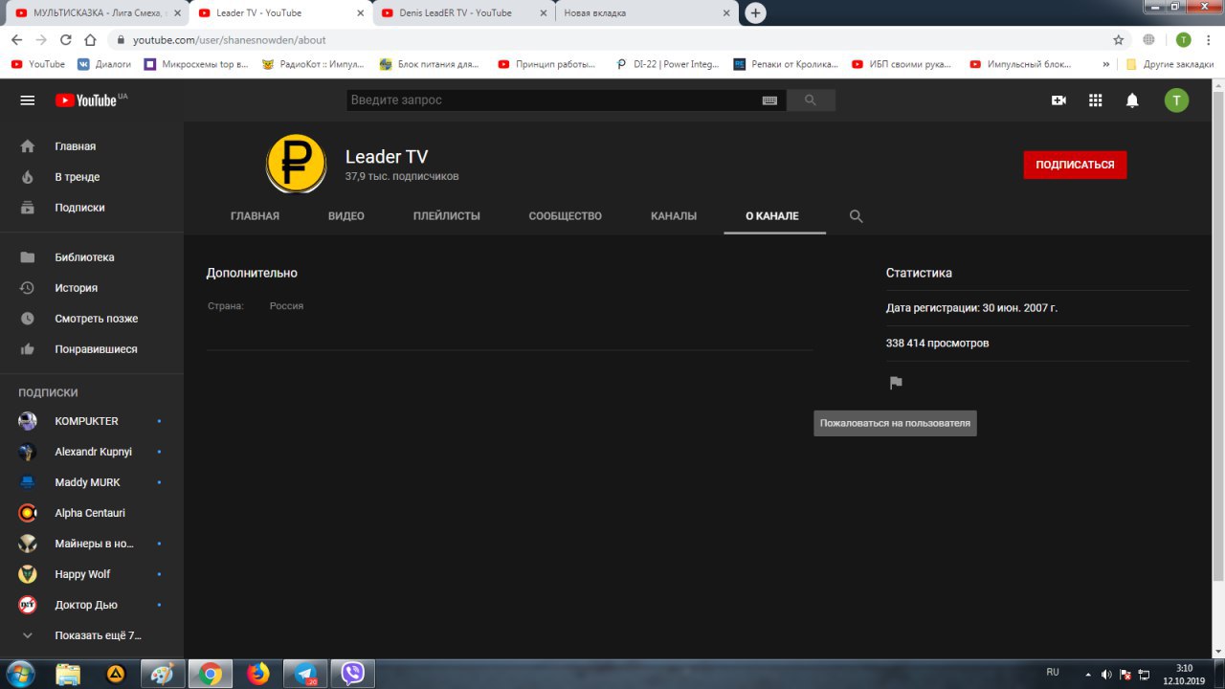
Task: Open Happy Wolf subscription channel
Action: tap(92, 574)
